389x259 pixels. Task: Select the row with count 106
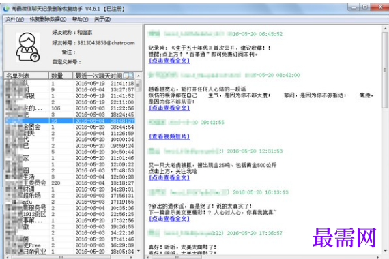pos(70,108)
